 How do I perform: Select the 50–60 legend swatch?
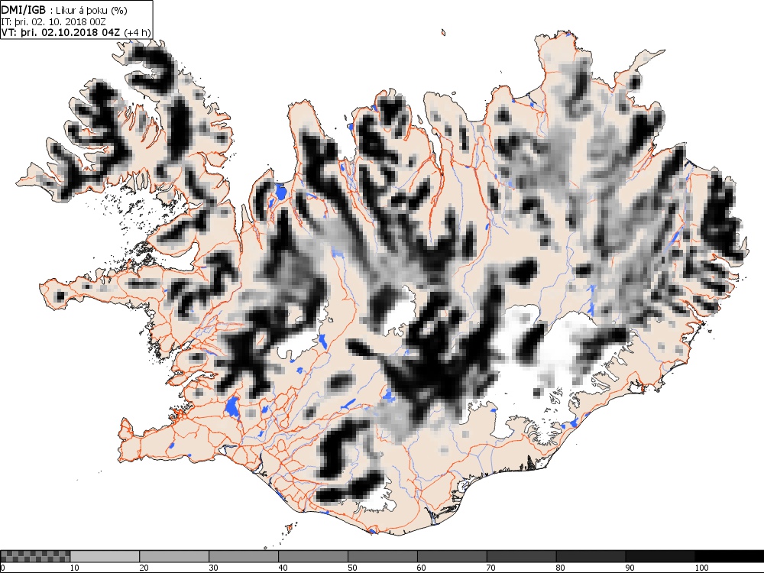[x=383, y=556]
